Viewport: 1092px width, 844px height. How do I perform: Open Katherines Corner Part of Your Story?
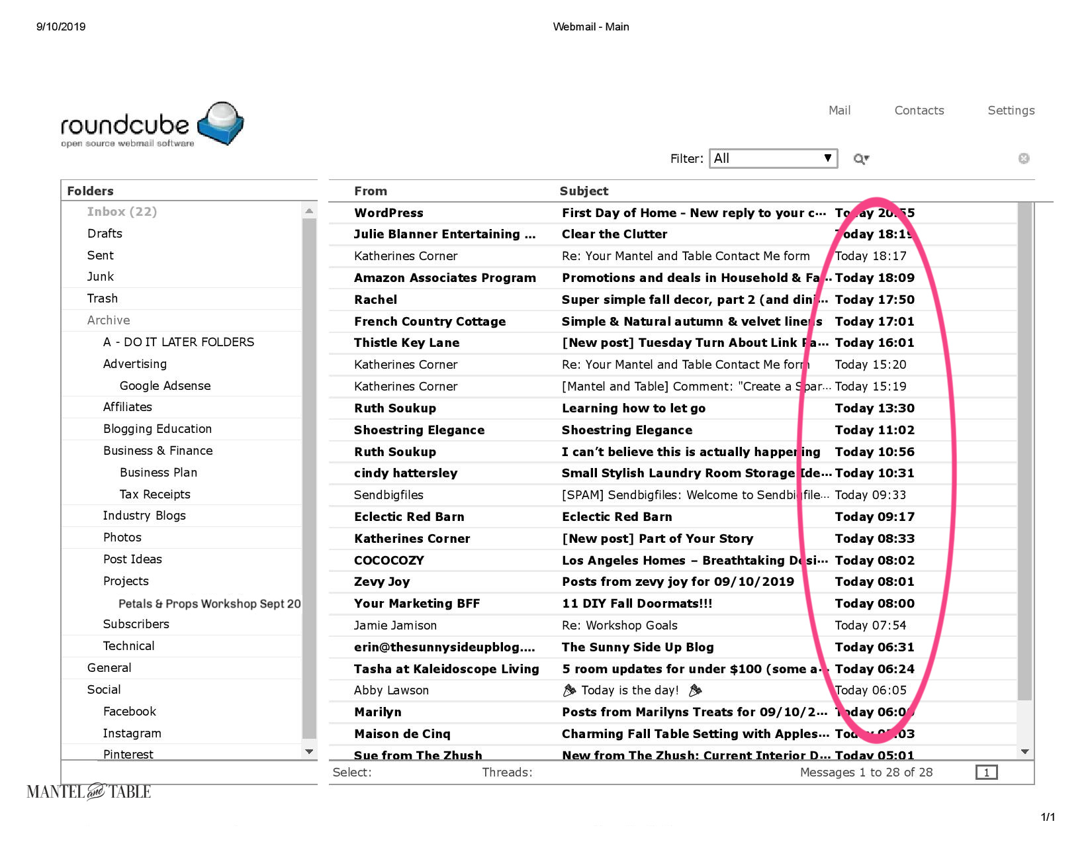(672, 539)
